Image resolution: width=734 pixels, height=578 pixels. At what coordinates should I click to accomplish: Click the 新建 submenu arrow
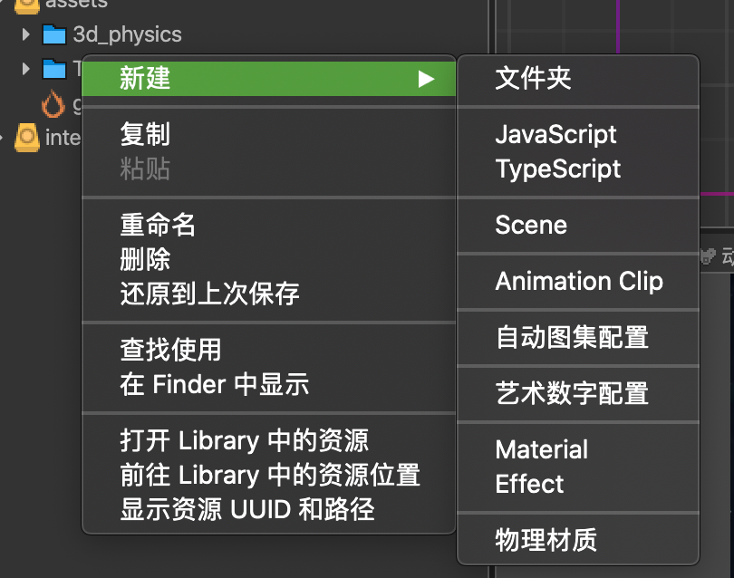426,80
